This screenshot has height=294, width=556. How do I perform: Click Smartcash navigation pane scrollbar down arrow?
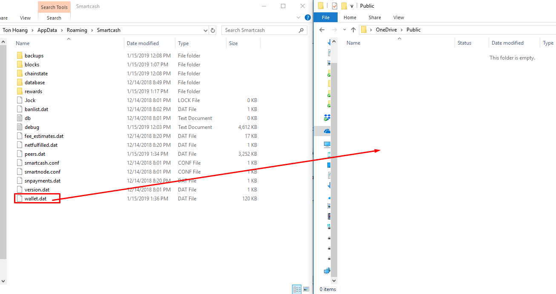click(3, 281)
